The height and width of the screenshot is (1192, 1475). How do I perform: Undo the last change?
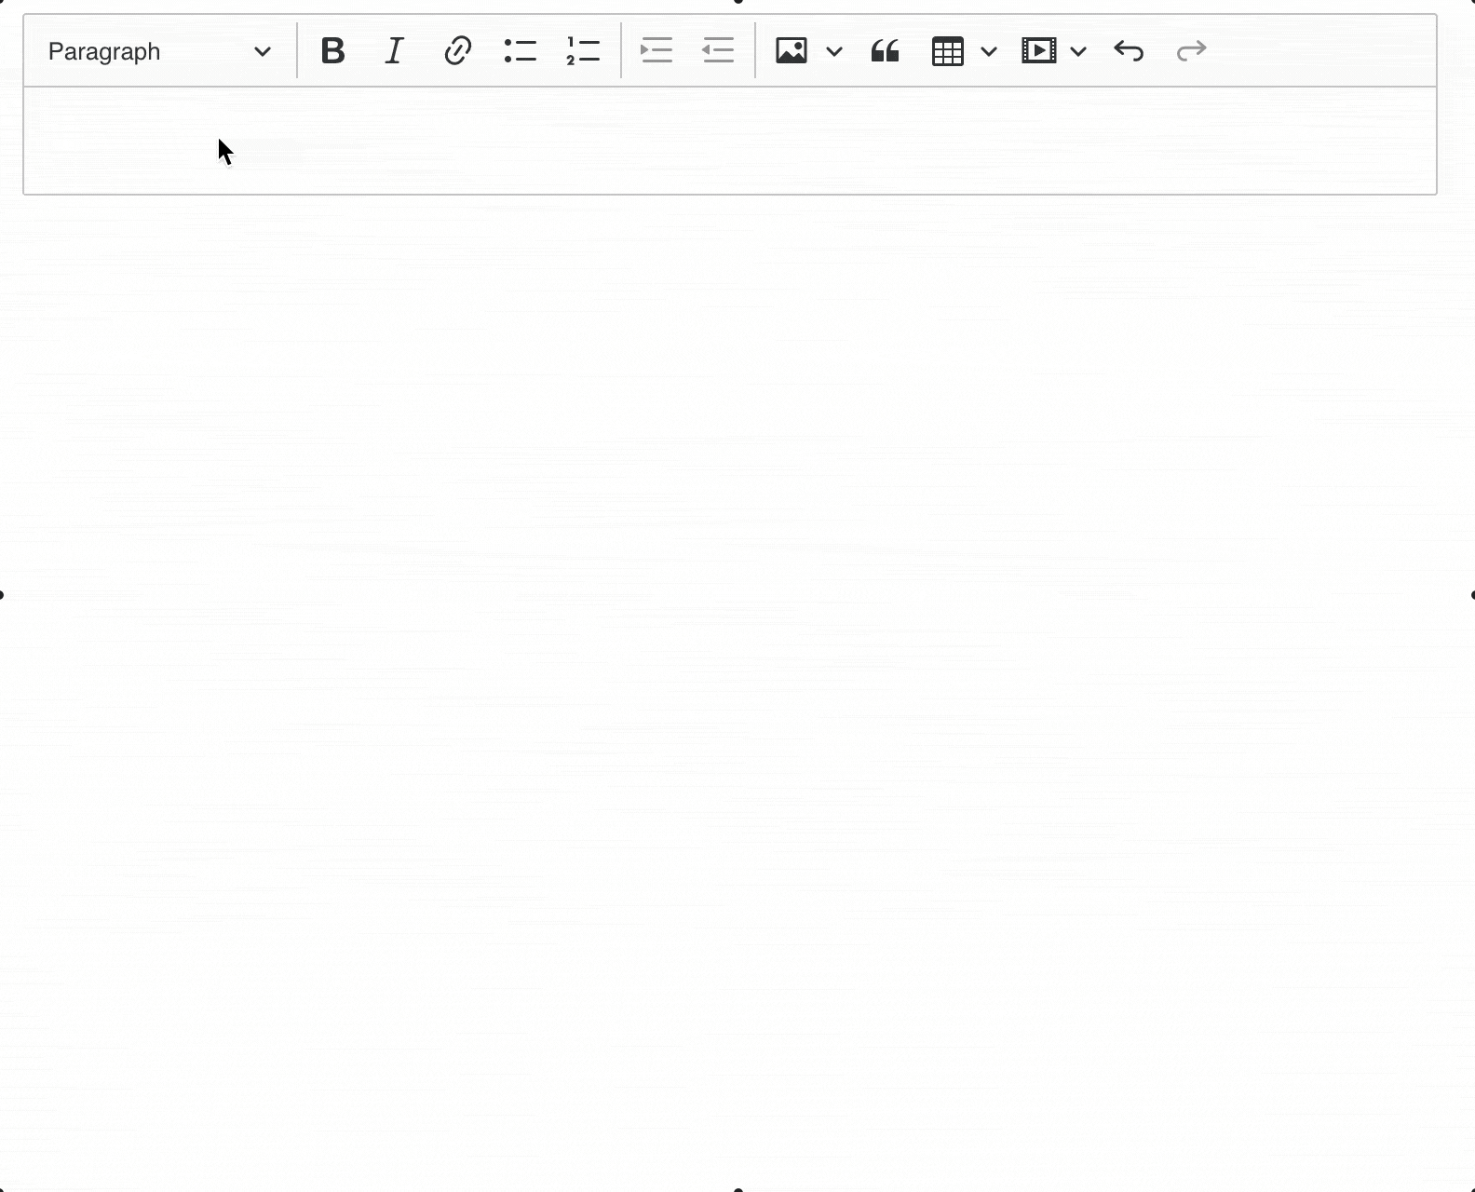[1129, 51]
